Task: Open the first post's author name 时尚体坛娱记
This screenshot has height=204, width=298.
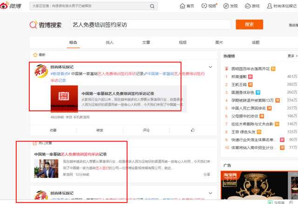Action: click(62, 67)
